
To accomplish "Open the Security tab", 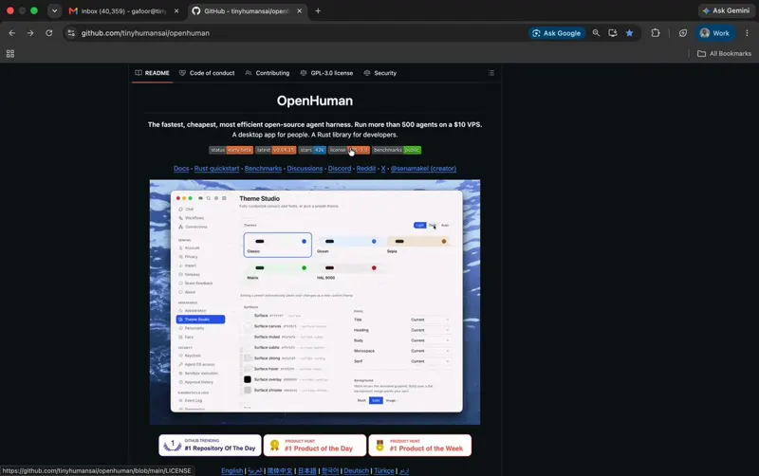I will coord(380,73).
